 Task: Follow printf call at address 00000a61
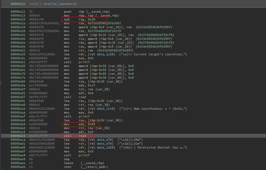point(84,62)
